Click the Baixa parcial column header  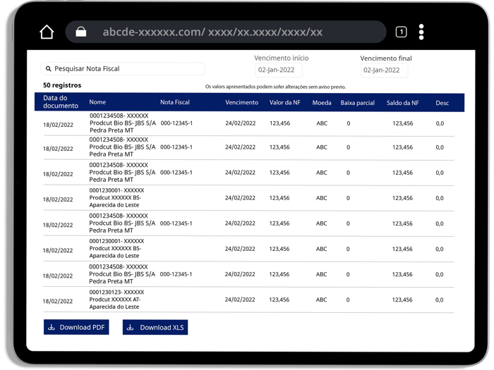click(x=357, y=102)
